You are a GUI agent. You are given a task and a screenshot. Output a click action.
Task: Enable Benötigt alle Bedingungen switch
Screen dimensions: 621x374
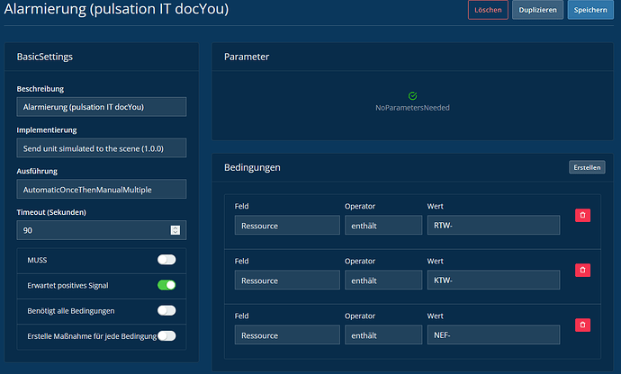166,310
